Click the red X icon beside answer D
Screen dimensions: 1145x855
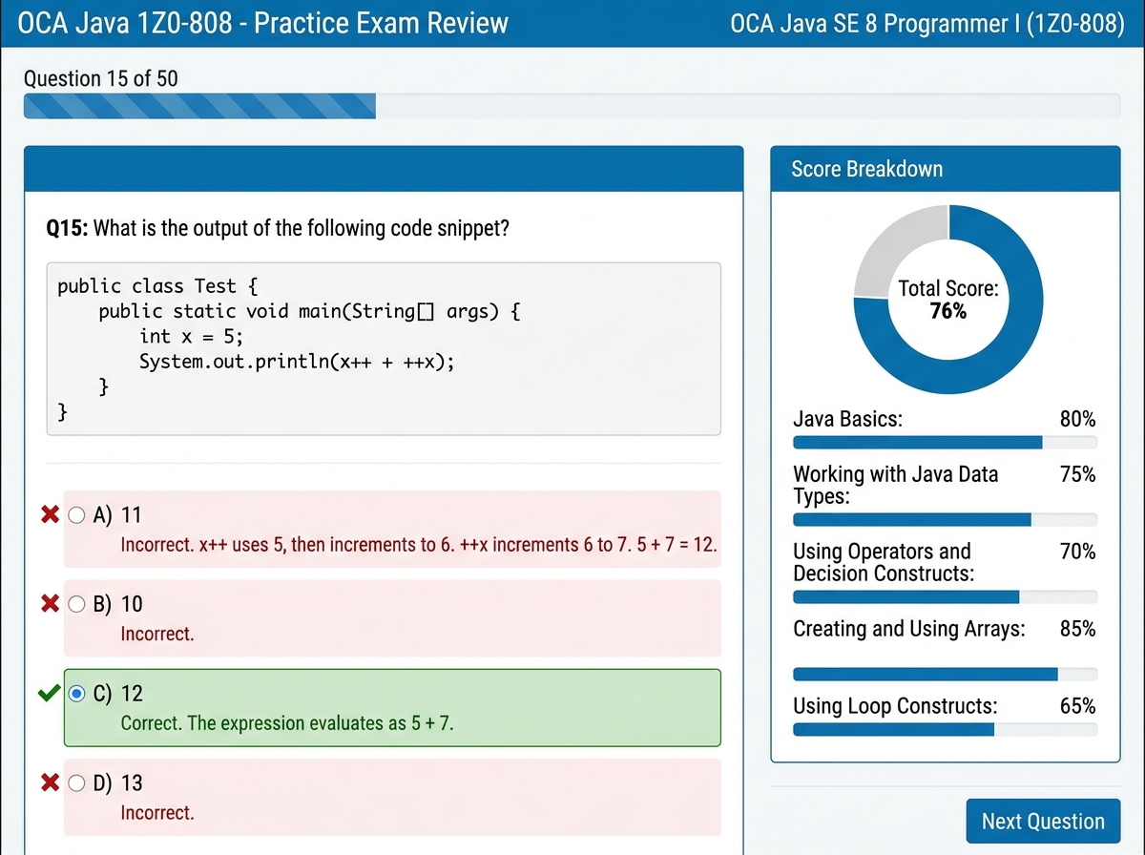[51, 783]
